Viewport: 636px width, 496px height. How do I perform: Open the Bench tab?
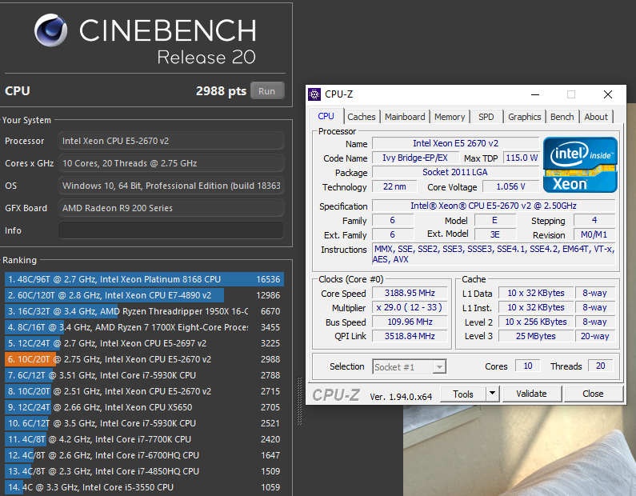[562, 117]
